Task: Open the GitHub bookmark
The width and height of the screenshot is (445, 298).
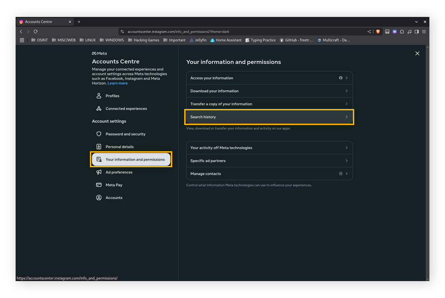Action: tap(296, 40)
